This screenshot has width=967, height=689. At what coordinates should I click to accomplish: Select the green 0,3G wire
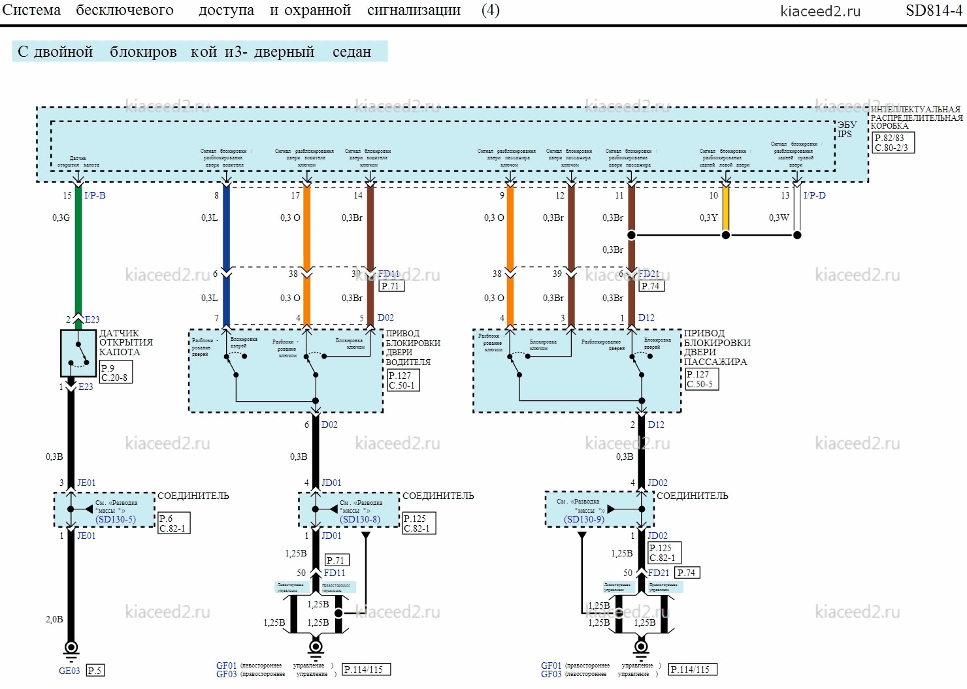coord(78,250)
